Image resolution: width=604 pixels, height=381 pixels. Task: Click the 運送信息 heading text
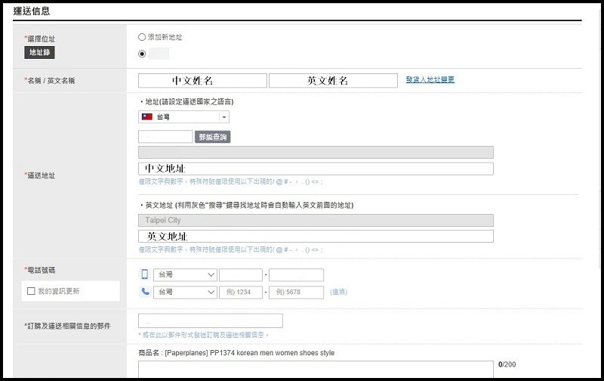click(32, 11)
